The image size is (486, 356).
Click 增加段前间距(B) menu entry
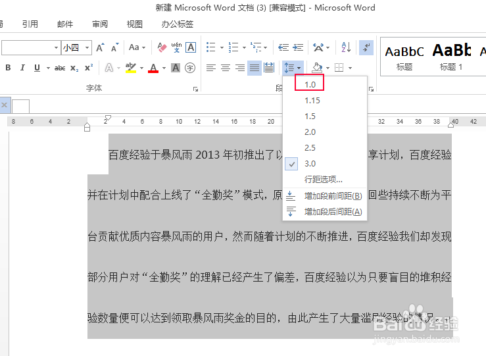(325, 196)
